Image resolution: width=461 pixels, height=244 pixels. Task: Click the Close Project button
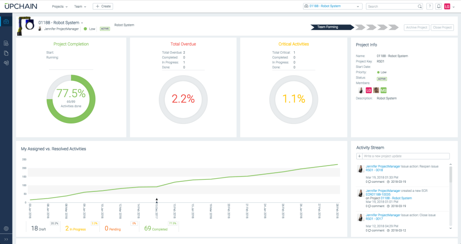[442, 27]
